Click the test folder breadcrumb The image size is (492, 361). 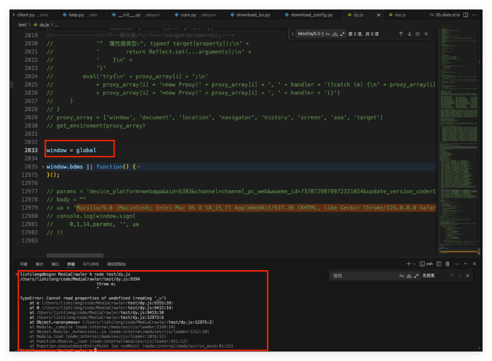click(22, 25)
